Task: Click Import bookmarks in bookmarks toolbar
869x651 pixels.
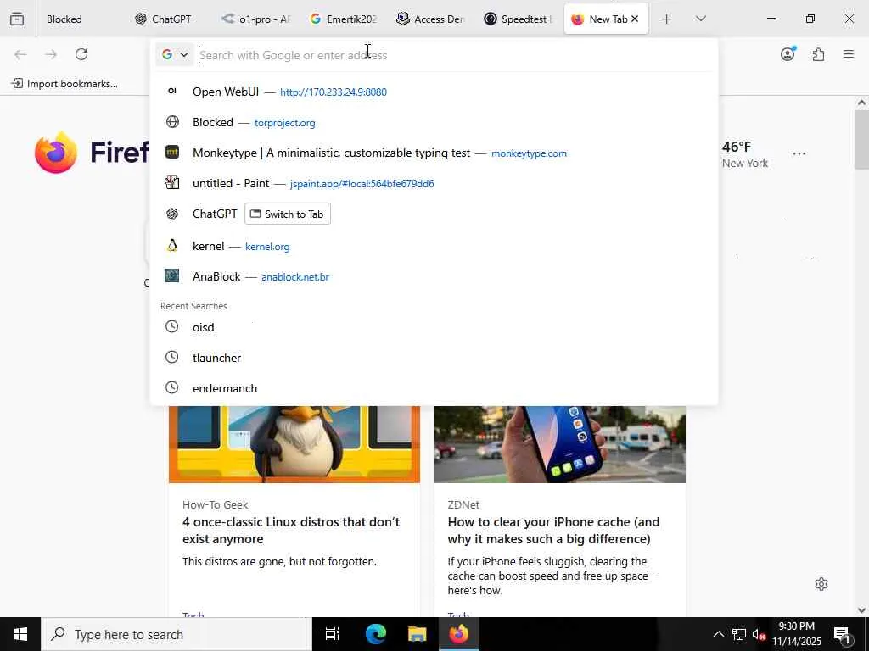Action: click(x=64, y=84)
